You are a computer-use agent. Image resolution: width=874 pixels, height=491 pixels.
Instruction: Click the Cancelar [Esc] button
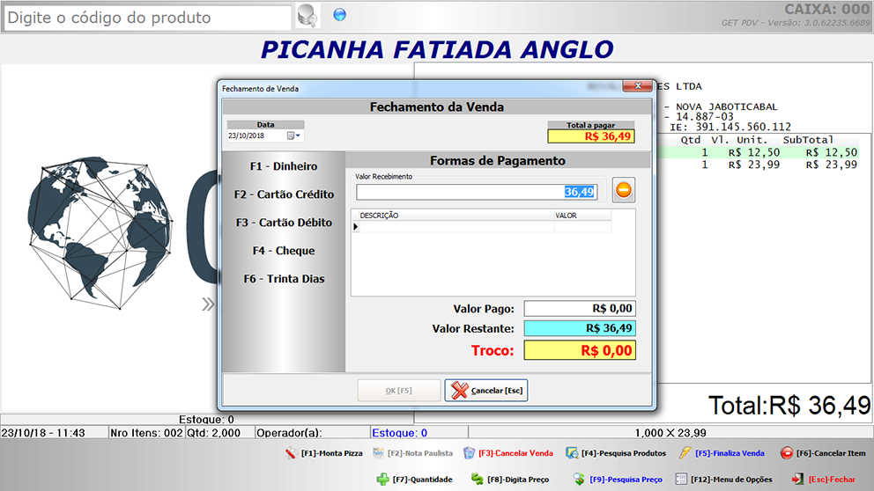(486, 391)
